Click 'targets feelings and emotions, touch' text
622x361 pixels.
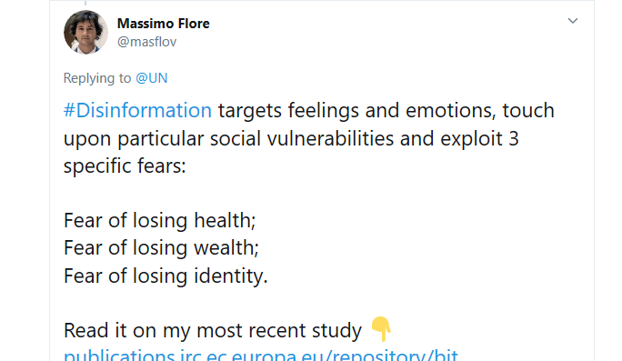[386, 110]
